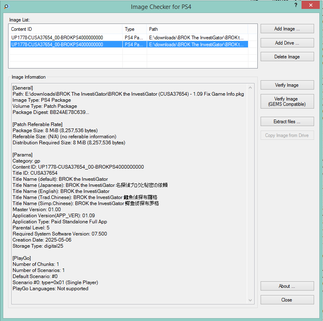323x321 pixels.
Task: Click the Add Drive button
Action: (287, 43)
